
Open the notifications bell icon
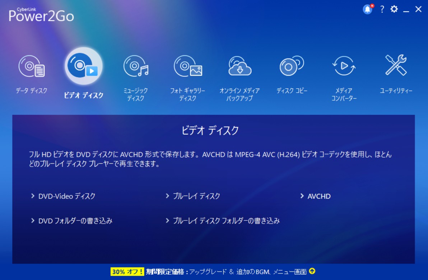pos(368,9)
